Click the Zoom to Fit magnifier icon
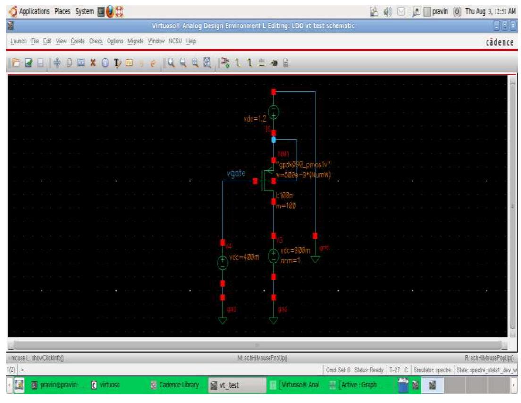The height and width of the screenshot is (403, 521). tap(195, 62)
